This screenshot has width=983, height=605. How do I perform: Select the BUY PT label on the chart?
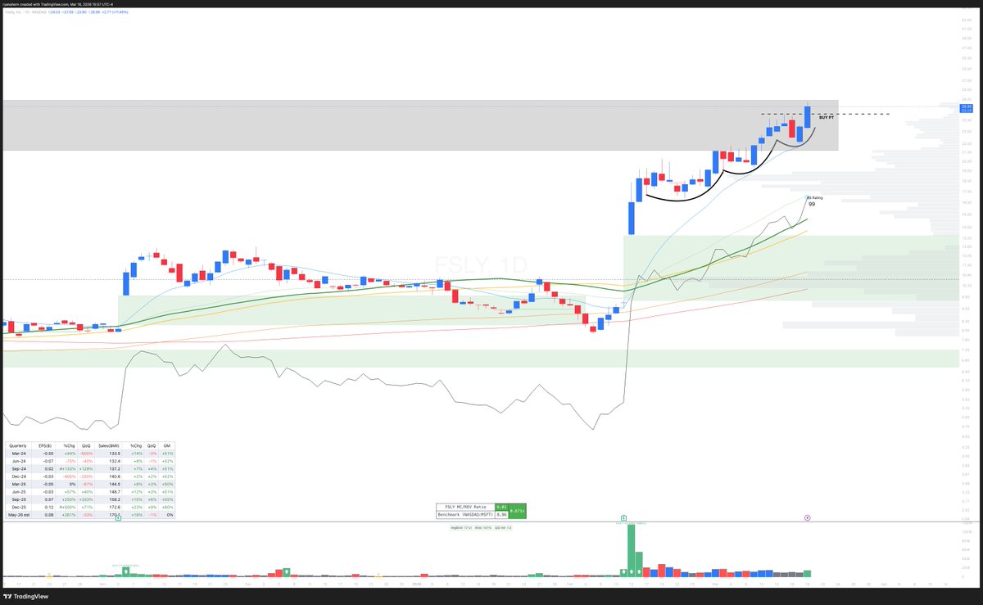pos(827,118)
